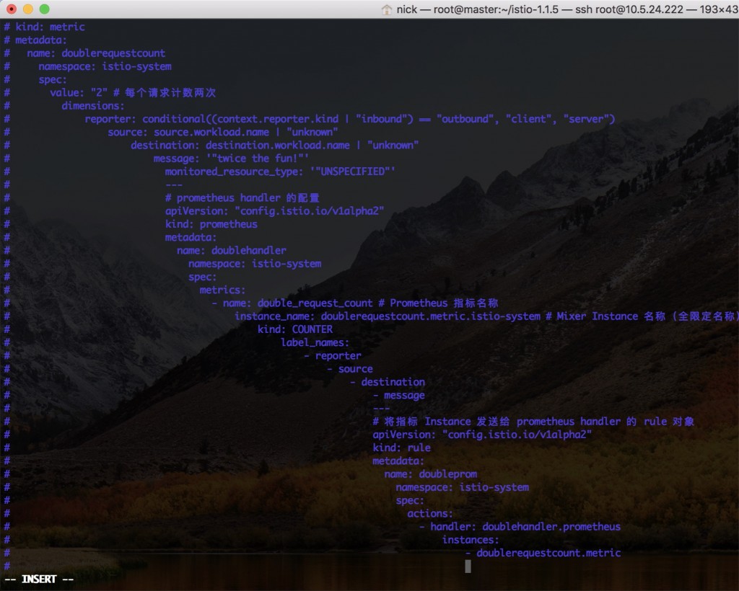The image size is (739, 591).
Task: Click the '-- INSERT --' mode indicator
Action: pyautogui.click(x=39, y=579)
